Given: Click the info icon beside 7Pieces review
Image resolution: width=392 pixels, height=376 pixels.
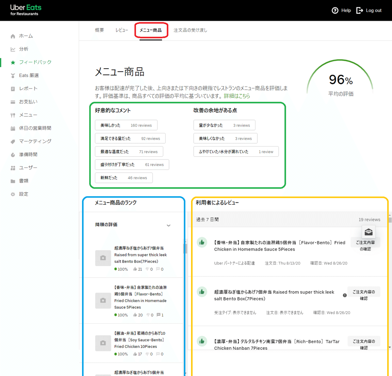Looking at the screenshot, I should pyautogui.click(x=345, y=295).
